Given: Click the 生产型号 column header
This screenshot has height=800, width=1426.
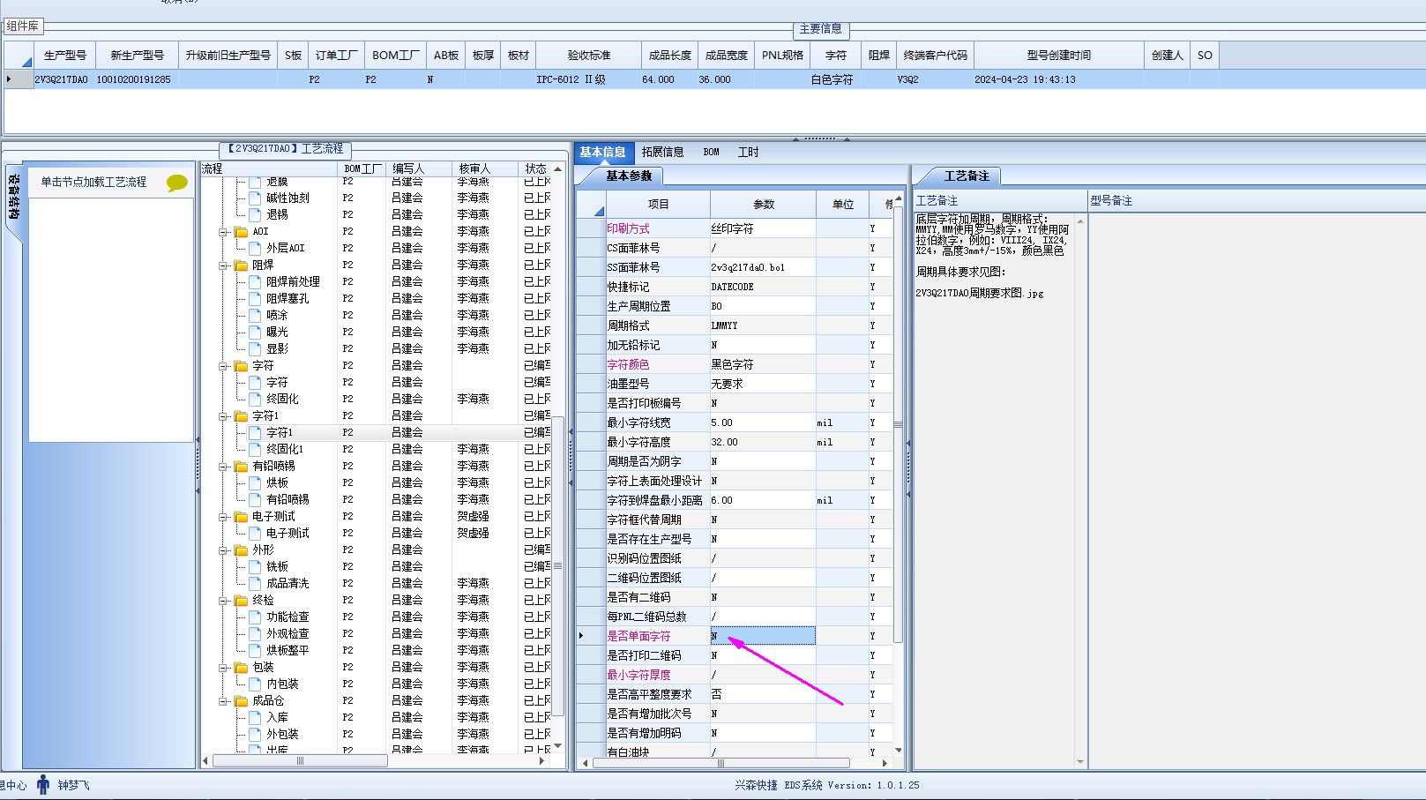Looking at the screenshot, I should pos(65,56).
